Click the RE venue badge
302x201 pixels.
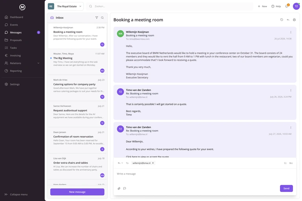point(51,6)
